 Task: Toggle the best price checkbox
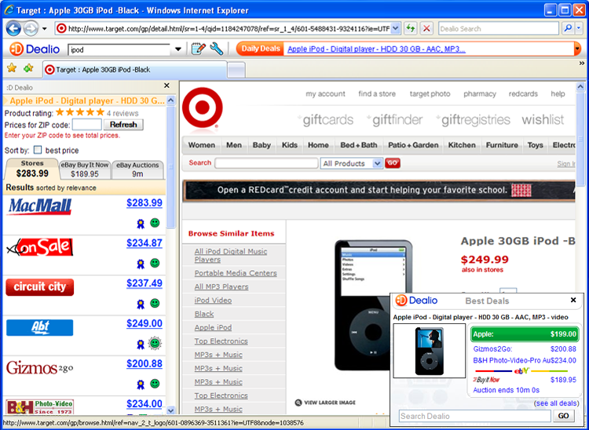(38, 150)
